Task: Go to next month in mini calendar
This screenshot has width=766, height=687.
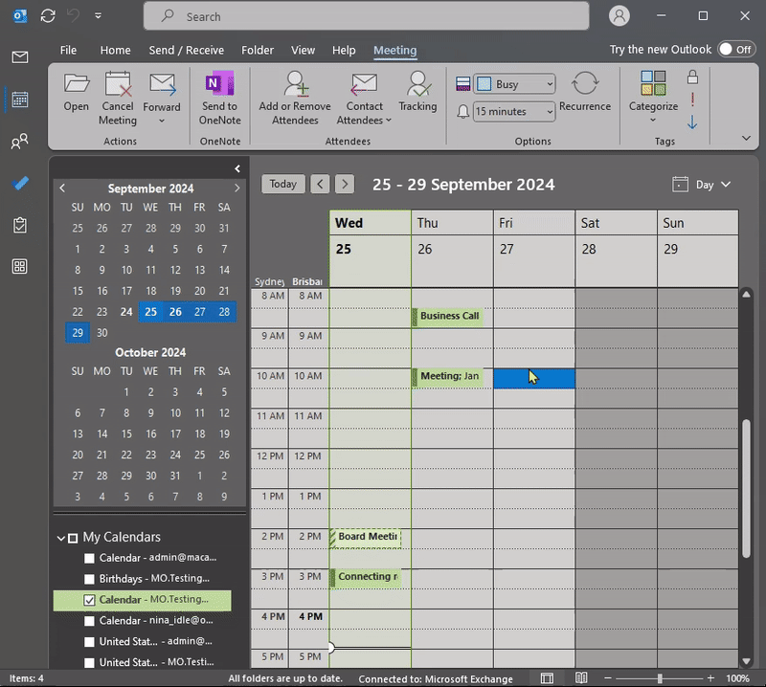Action: pos(237,188)
